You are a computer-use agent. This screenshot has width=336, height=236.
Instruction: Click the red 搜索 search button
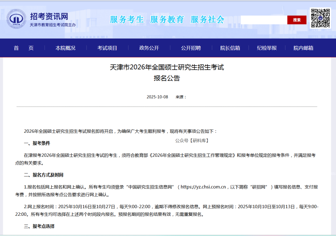point(296,20)
